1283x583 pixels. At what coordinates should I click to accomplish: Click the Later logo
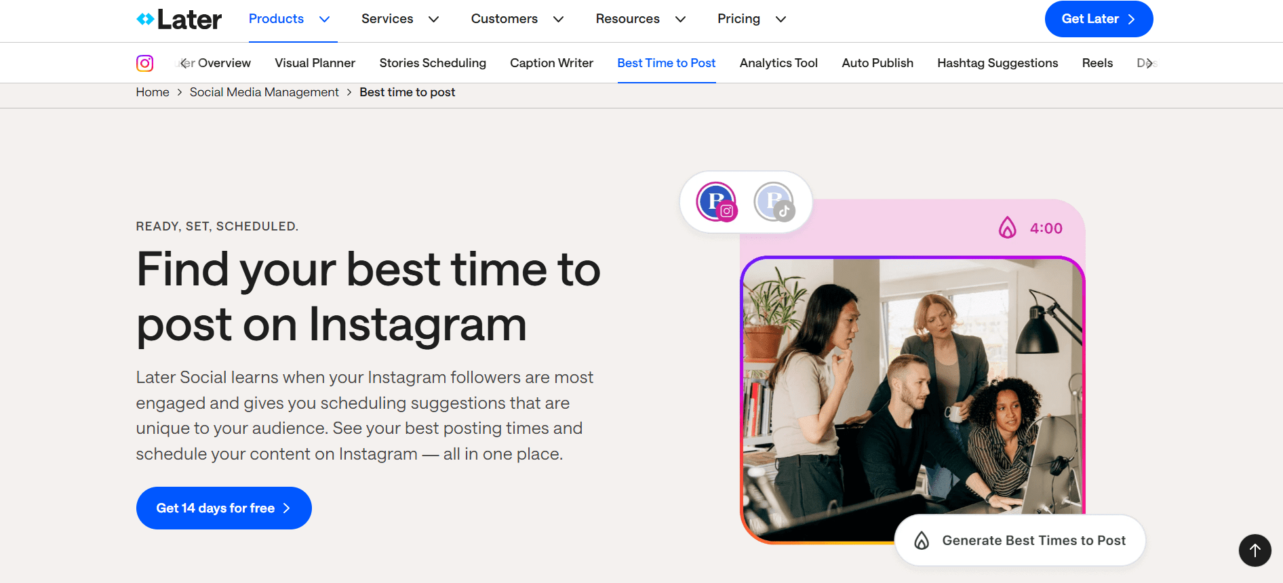point(179,19)
